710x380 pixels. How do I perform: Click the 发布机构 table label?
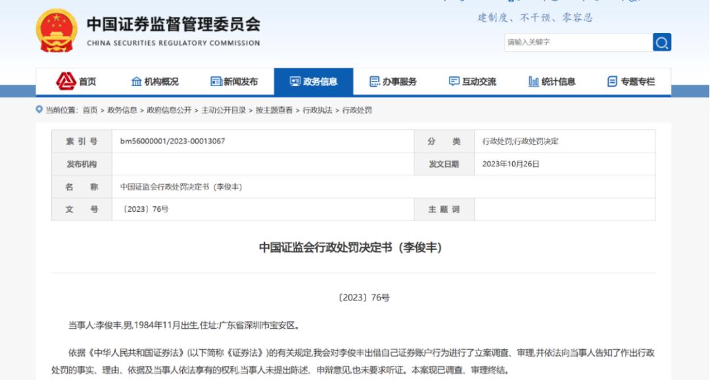[x=82, y=164]
